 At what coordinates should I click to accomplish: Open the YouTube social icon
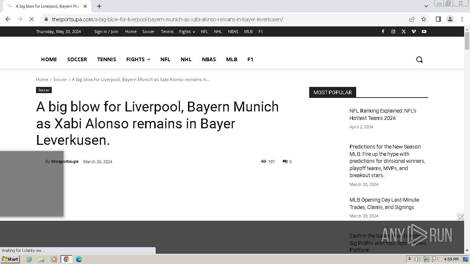(424, 32)
